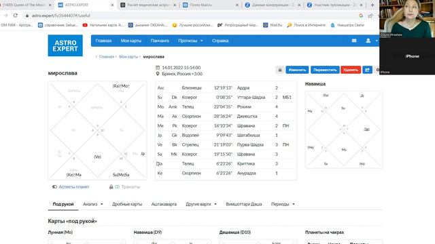The width and height of the screenshot is (435, 244).
Task: Open the справочник Зайце... bookmark
Action: point(58,25)
